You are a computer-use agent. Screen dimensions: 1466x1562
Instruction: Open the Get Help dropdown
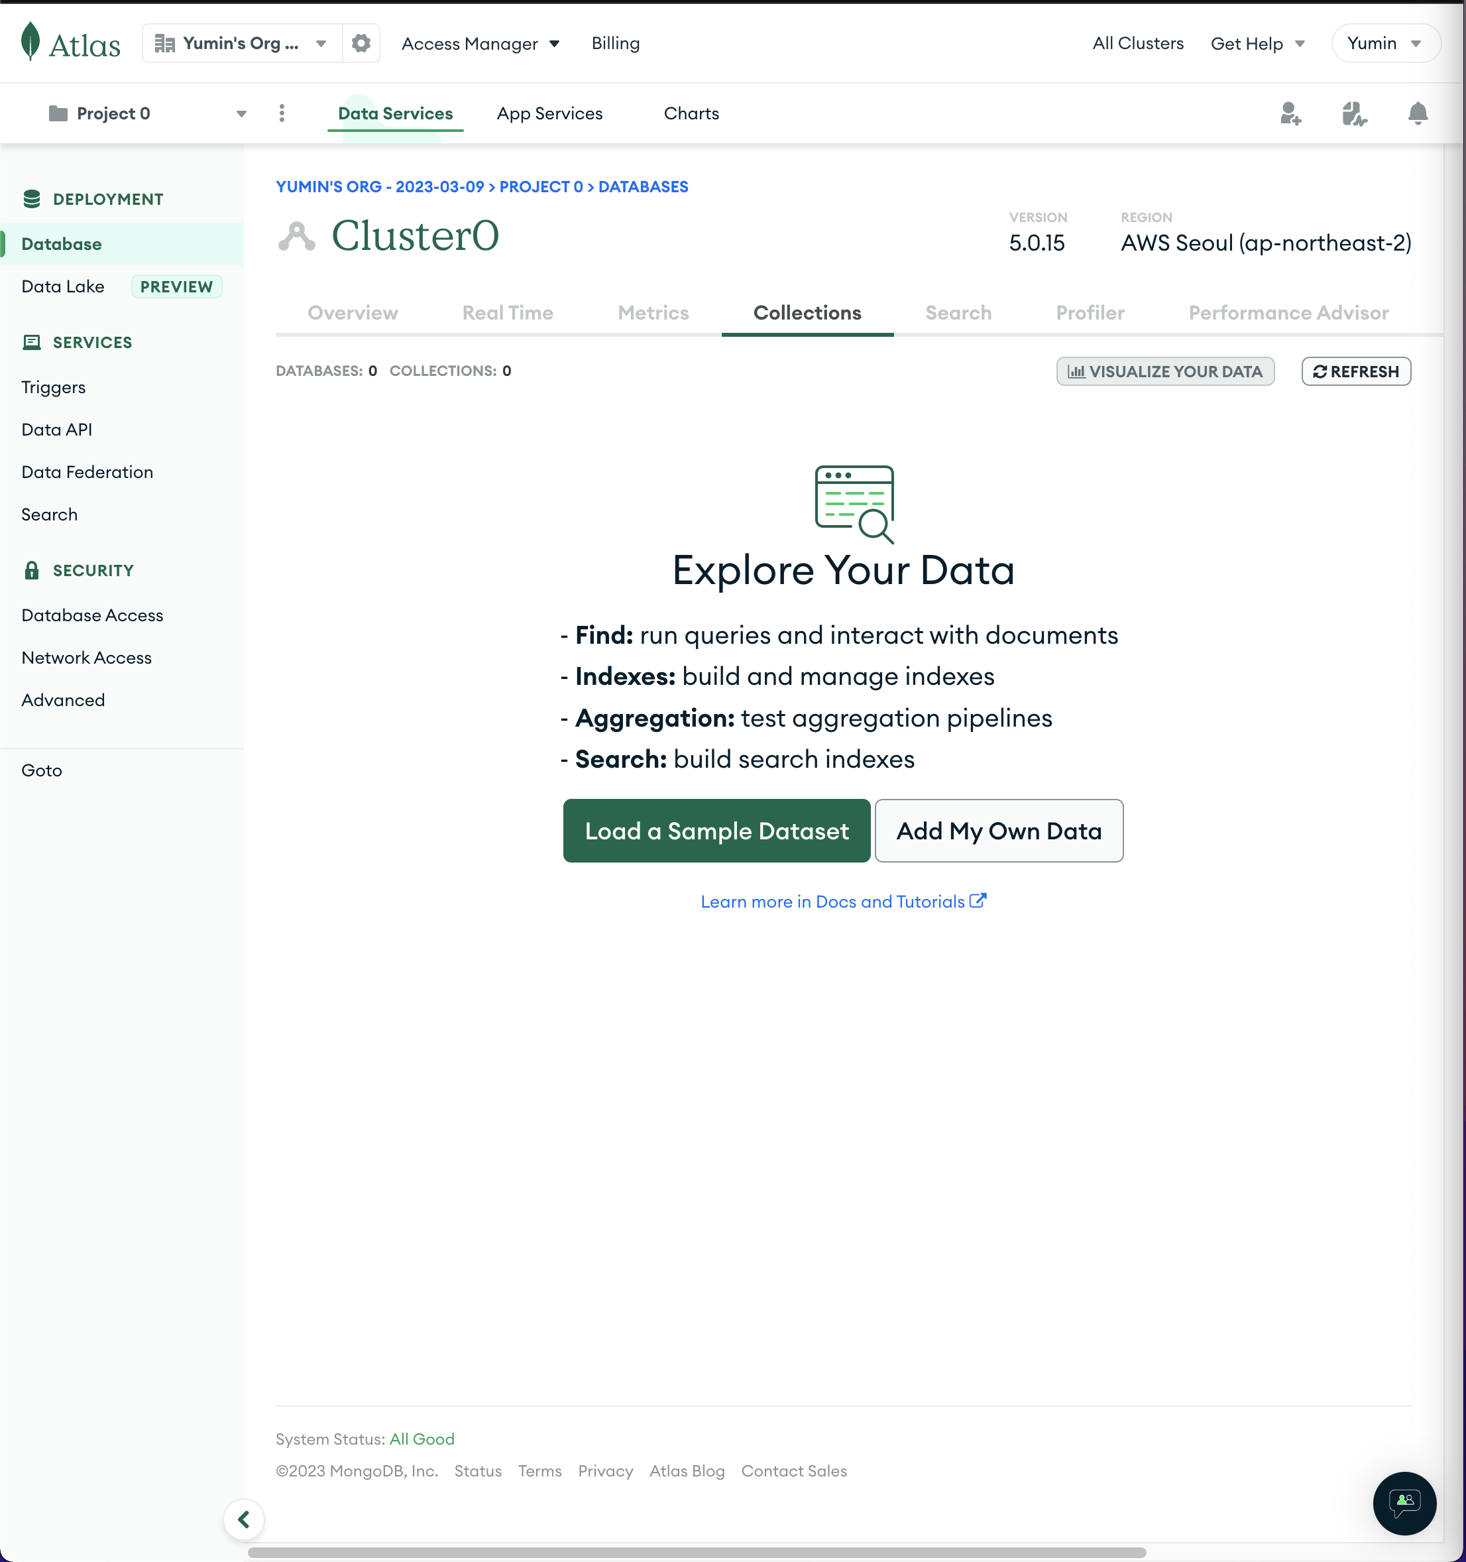pos(1258,44)
